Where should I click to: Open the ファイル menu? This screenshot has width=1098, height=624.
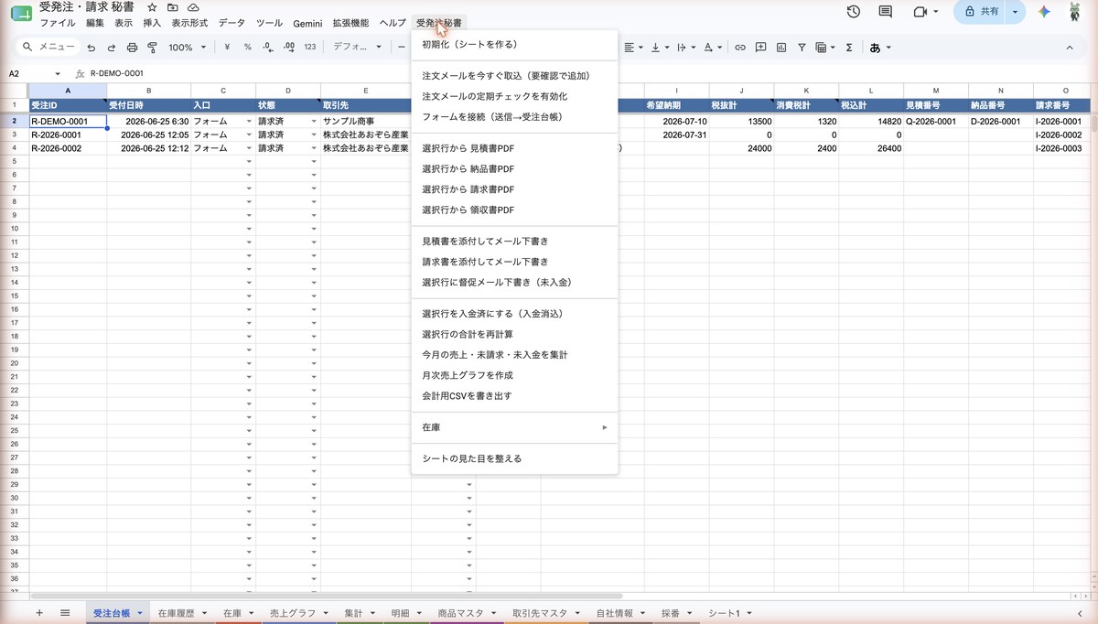pyautogui.click(x=58, y=23)
